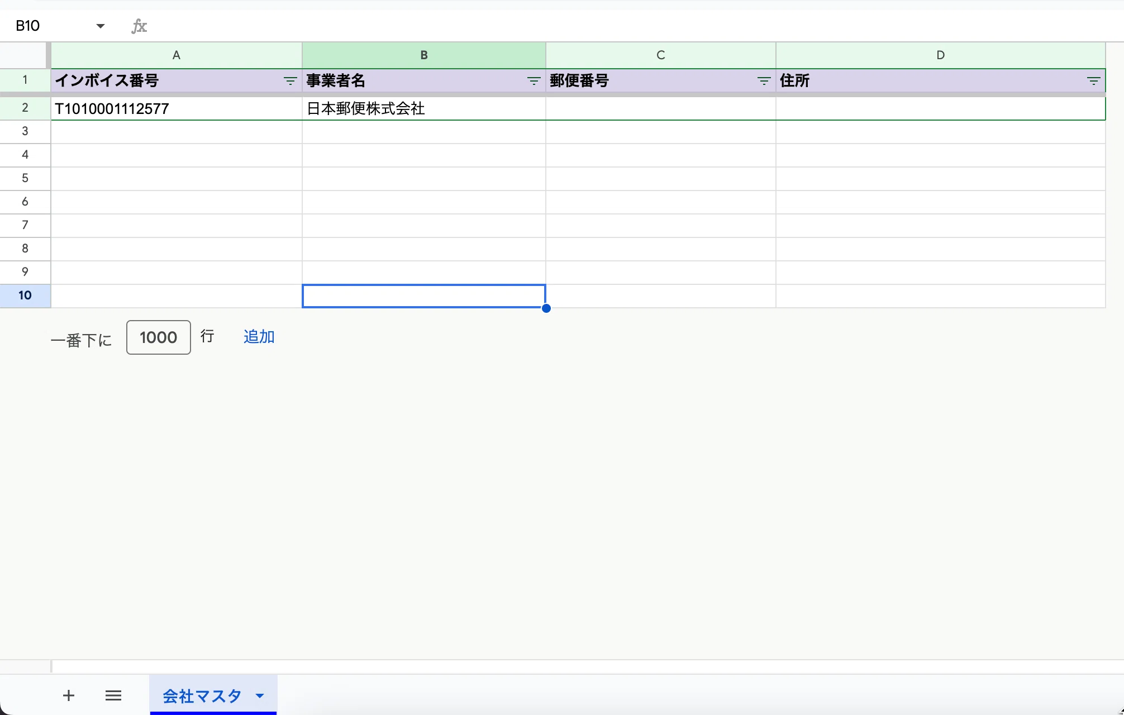Open 会社マスタ sheet tab menu arrow
Viewport: 1124px width, 715px height.
tap(260, 695)
